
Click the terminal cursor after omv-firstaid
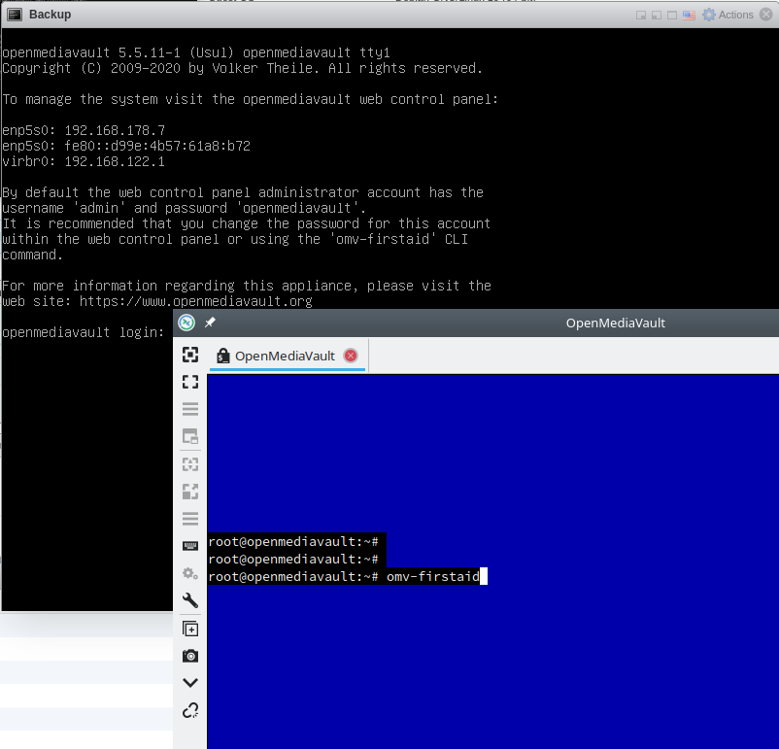pos(484,576)
